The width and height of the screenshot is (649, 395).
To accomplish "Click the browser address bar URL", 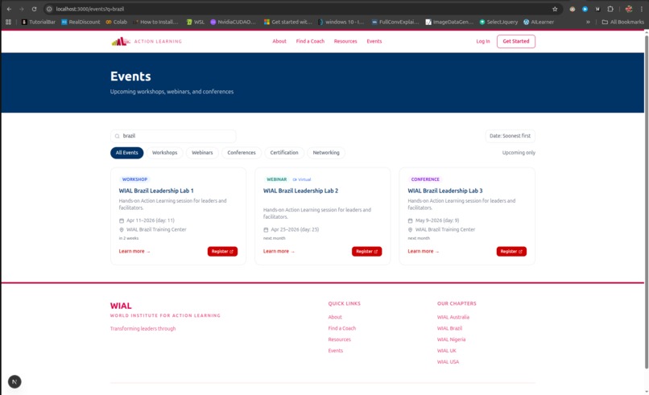I will tap(90, 9).
